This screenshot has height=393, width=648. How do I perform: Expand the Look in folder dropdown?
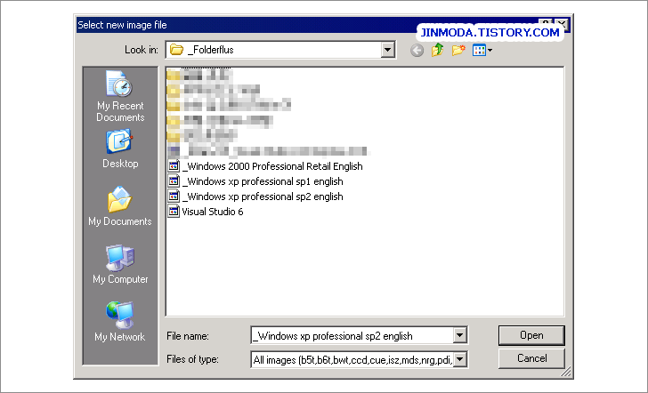387,50
